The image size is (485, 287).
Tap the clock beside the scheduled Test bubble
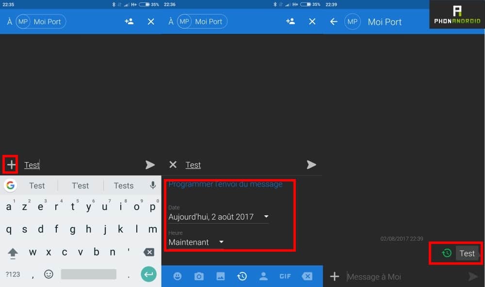pyautogui.click(x=446, y=253)
